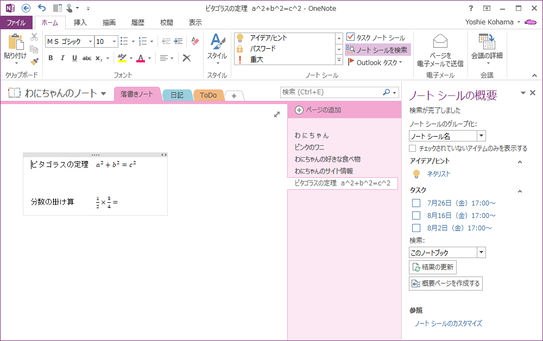Check the task dated 8月16日
The height and width of the screenshot is (341, 543).
(x=416, y=215)
